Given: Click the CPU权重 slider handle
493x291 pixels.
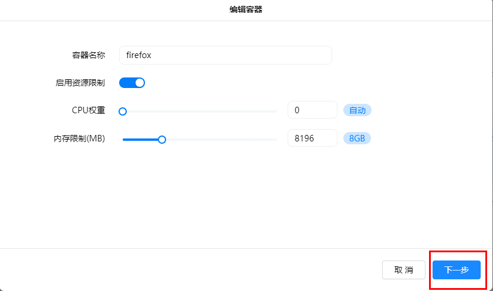Looking at the screenshot, I should pos(123,111).
